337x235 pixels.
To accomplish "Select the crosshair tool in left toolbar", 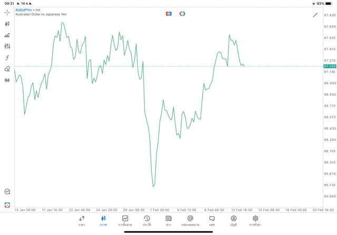I will [7, 12].
